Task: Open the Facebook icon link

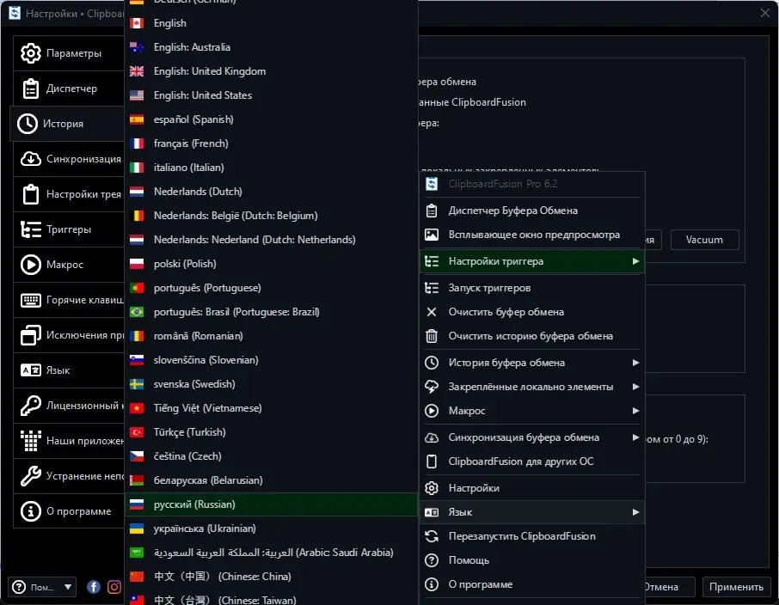Action: 94,588
